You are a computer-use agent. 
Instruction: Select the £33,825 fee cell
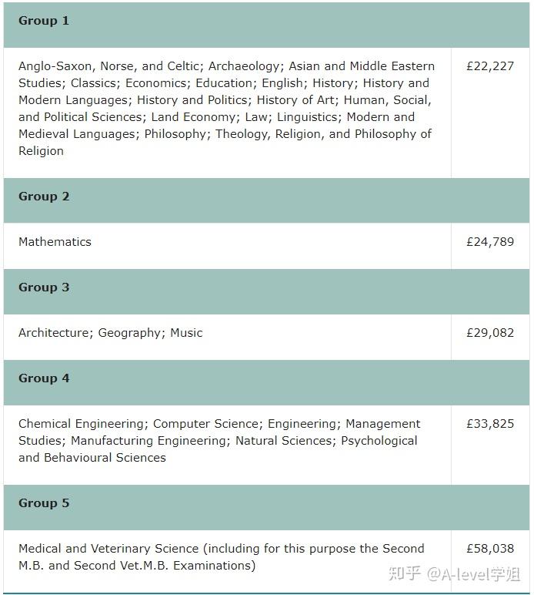pyautogui.click(x=489, y=424)
